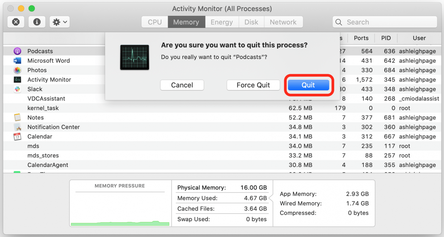
Task: Sort by the Ports column header
Action: (361, 38)
